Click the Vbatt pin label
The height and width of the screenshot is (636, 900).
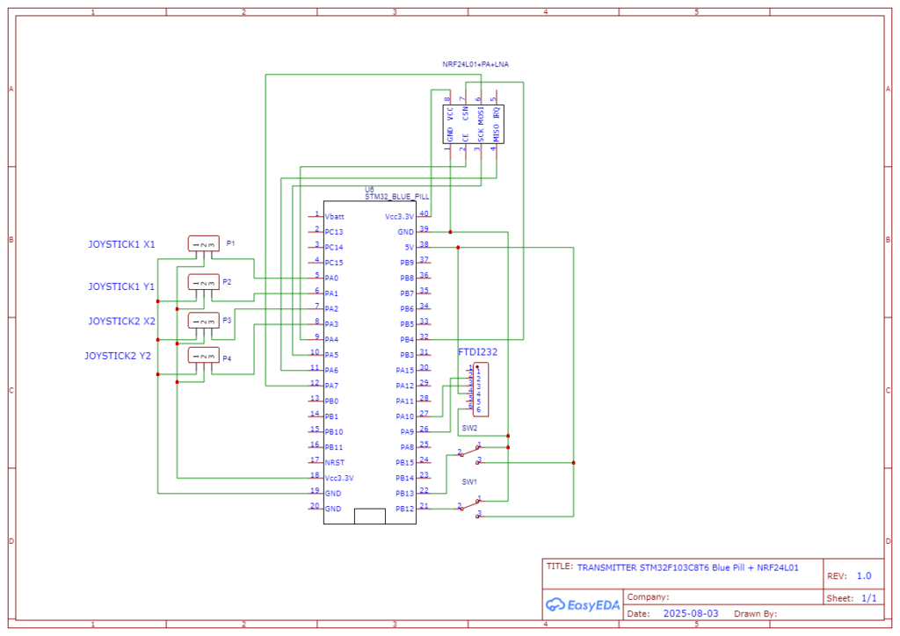pos(335,217)
